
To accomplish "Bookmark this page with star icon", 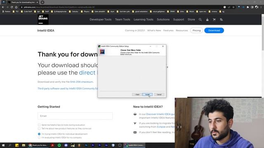I will (233, 7).
